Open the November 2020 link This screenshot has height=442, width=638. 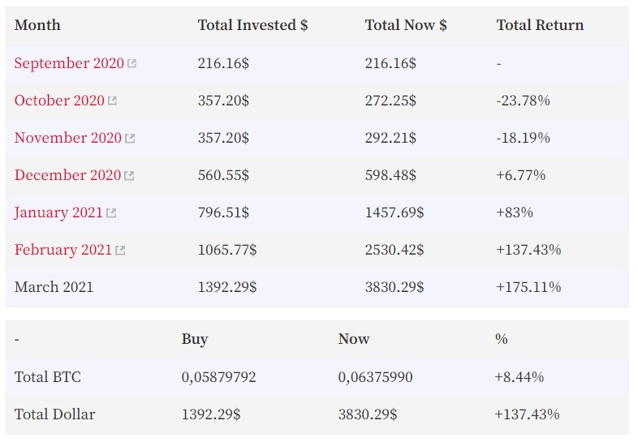click(68, 138)
